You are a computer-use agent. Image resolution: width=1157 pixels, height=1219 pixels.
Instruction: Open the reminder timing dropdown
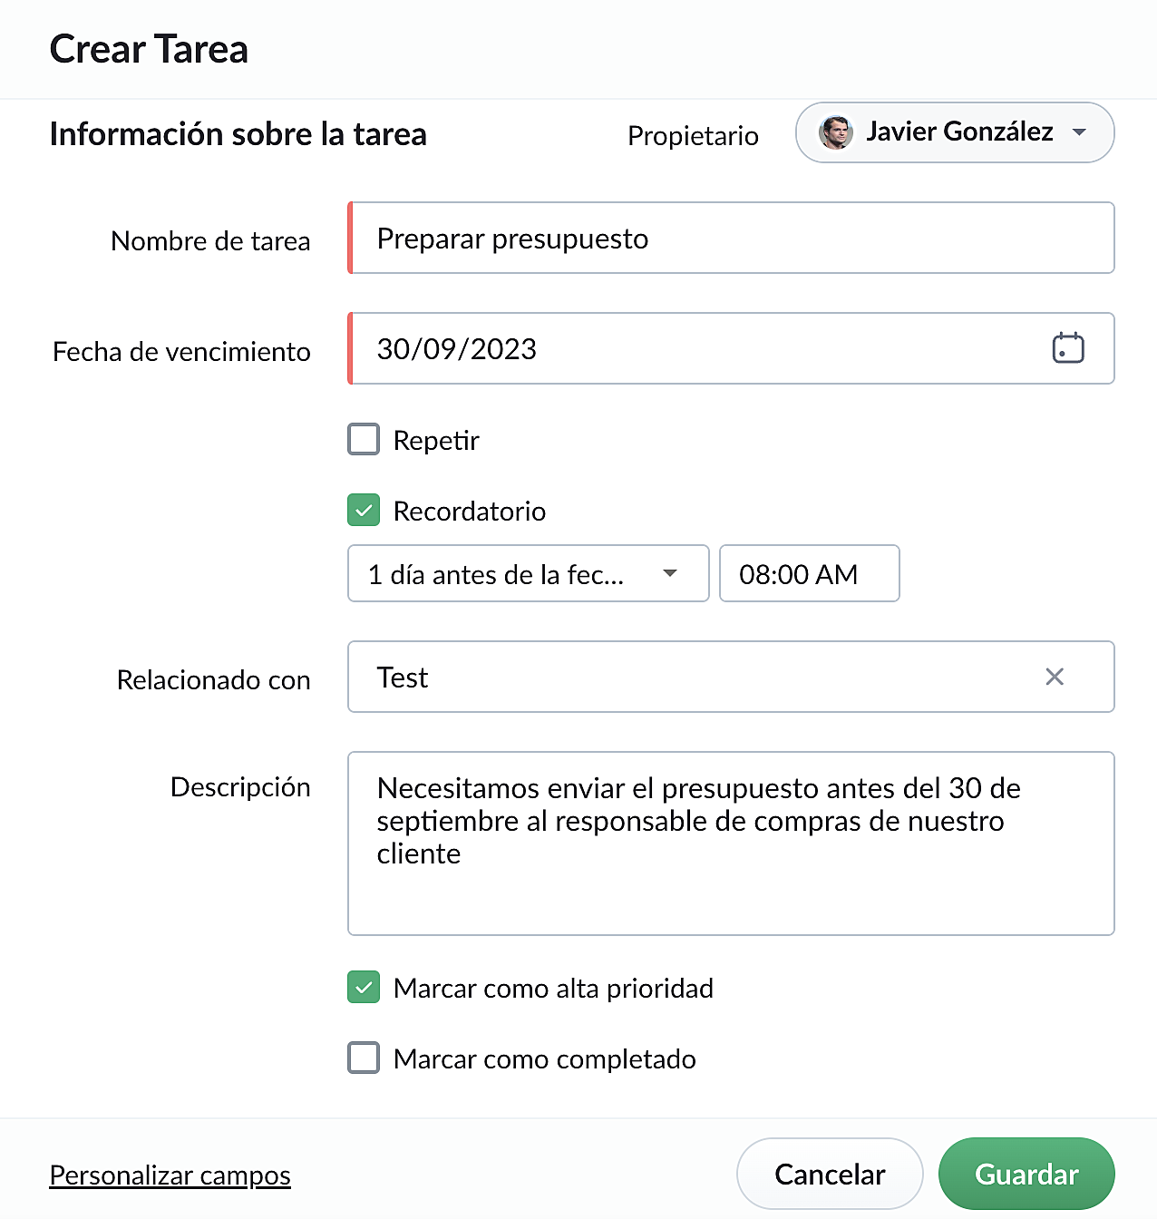[528, 573]
